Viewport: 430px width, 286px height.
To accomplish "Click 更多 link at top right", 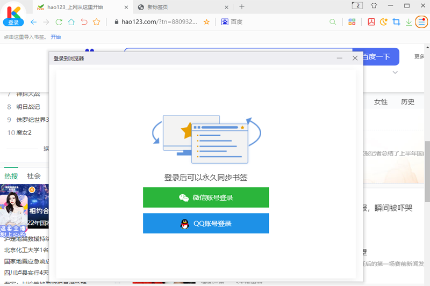I will [420, 56].
